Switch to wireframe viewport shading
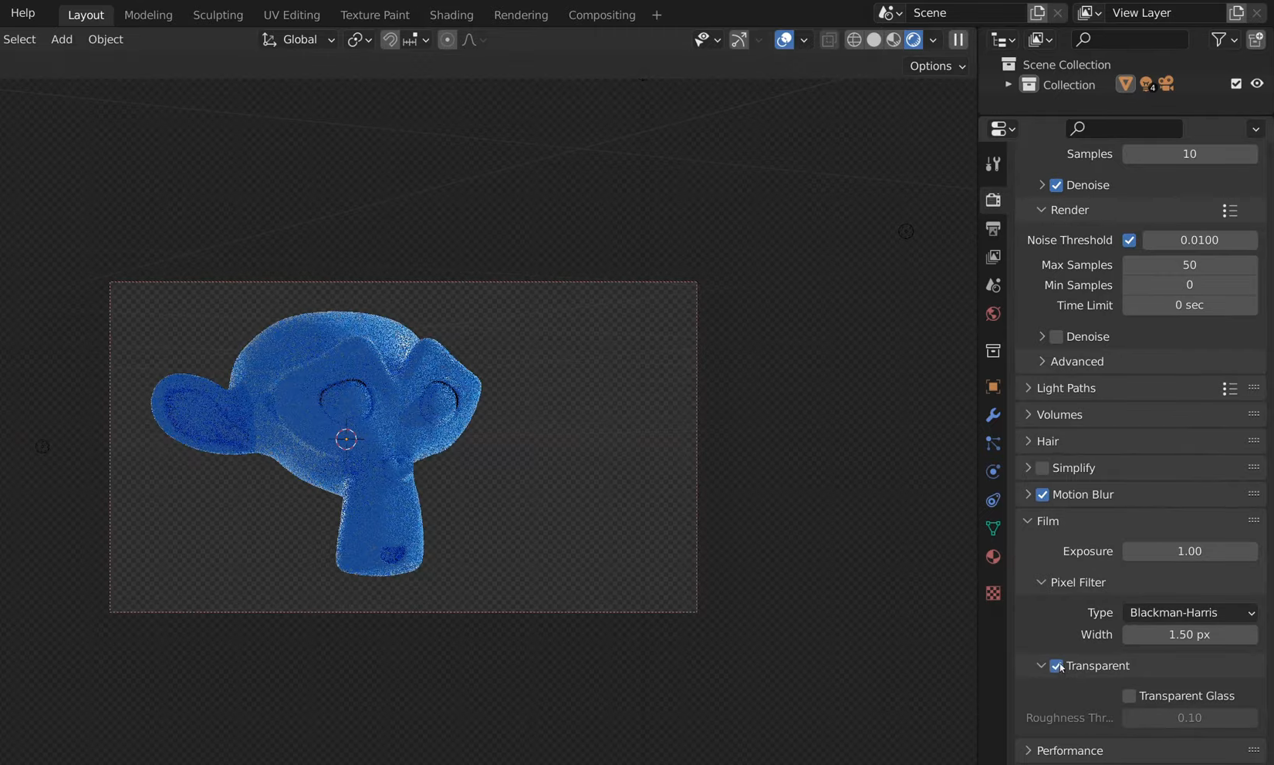1274x765 pixels. (x=854, y=39)
